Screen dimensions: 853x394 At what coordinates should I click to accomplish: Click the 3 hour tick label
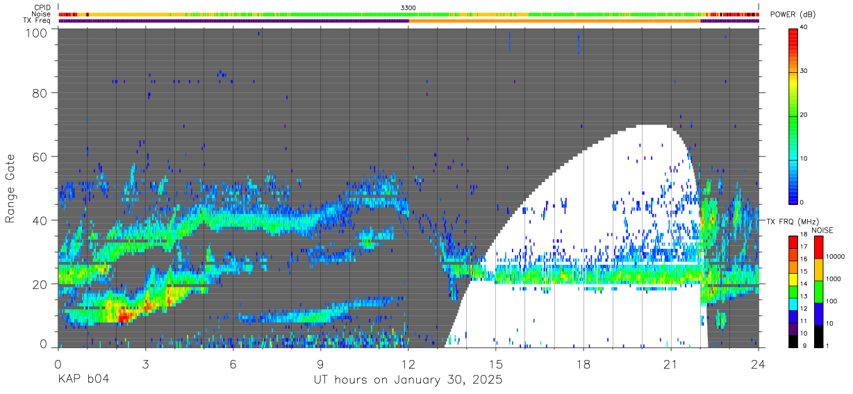click(145, 364)
